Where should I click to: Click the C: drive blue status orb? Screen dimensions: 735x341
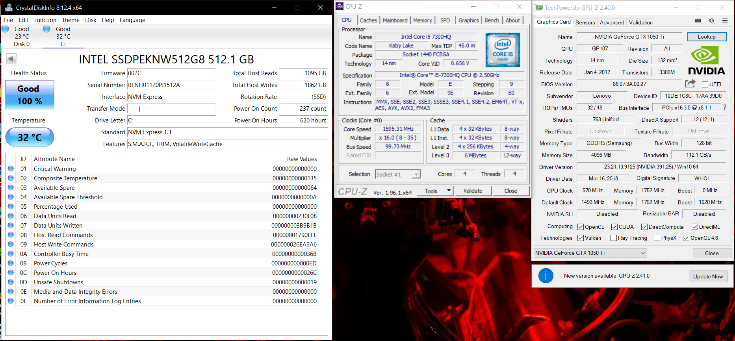tap(46, 29)
